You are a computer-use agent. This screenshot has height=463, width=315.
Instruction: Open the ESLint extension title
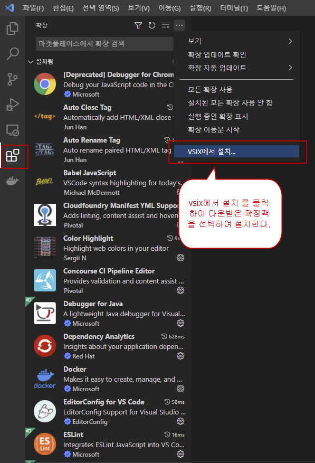point(73,434)
